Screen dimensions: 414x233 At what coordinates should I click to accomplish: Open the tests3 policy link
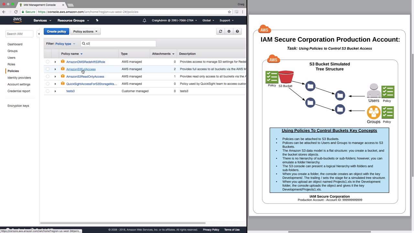71,91
